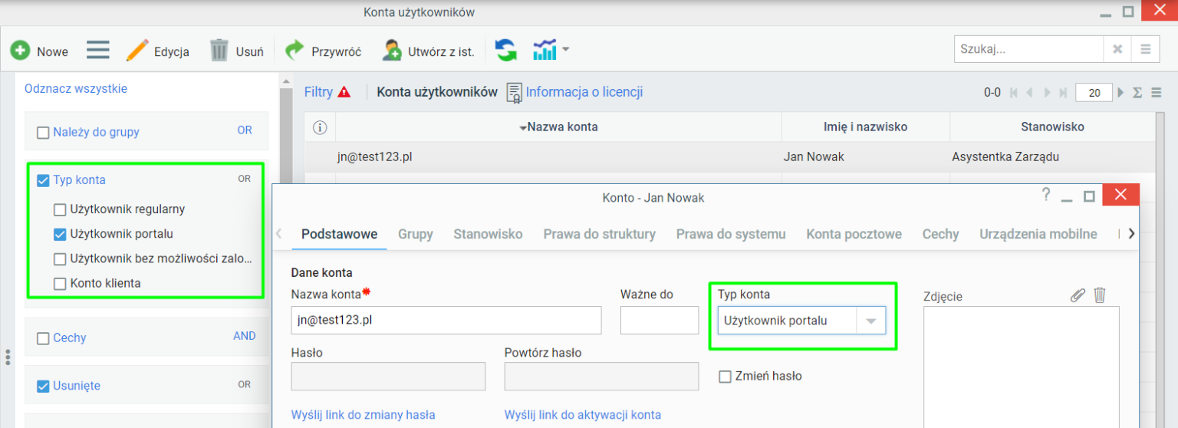Screen dimensions: 1178x428
Task: Click the refresh arrows icon in toolbar
Action: (x=505, y=51)
